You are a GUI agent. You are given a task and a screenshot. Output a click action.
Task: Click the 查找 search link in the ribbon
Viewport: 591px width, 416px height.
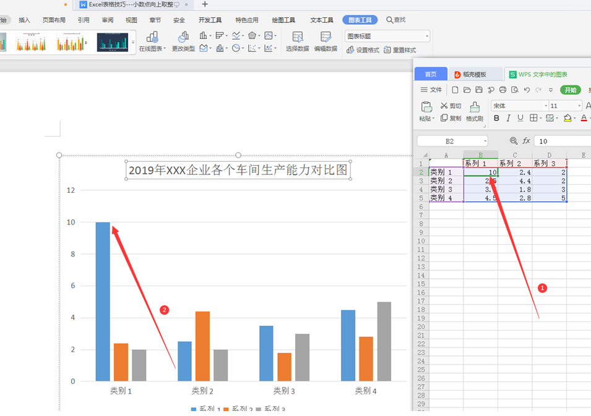click(395, 20)
